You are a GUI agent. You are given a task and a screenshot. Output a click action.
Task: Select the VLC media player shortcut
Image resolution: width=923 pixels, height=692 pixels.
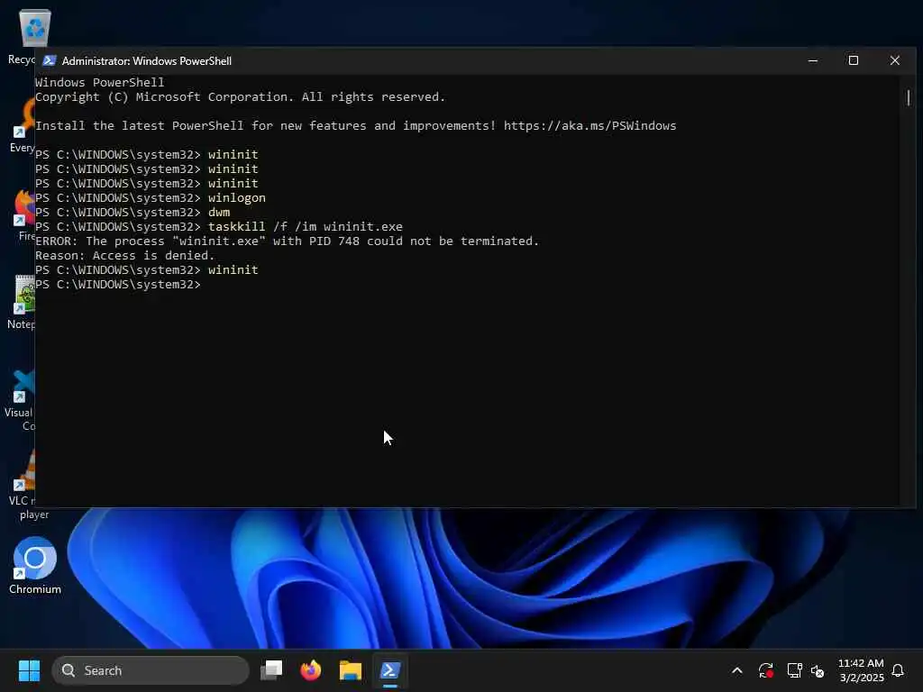[x=22, y=485]
